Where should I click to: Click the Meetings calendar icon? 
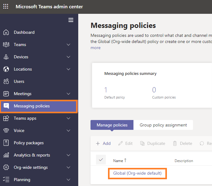[x=6, y=94]
